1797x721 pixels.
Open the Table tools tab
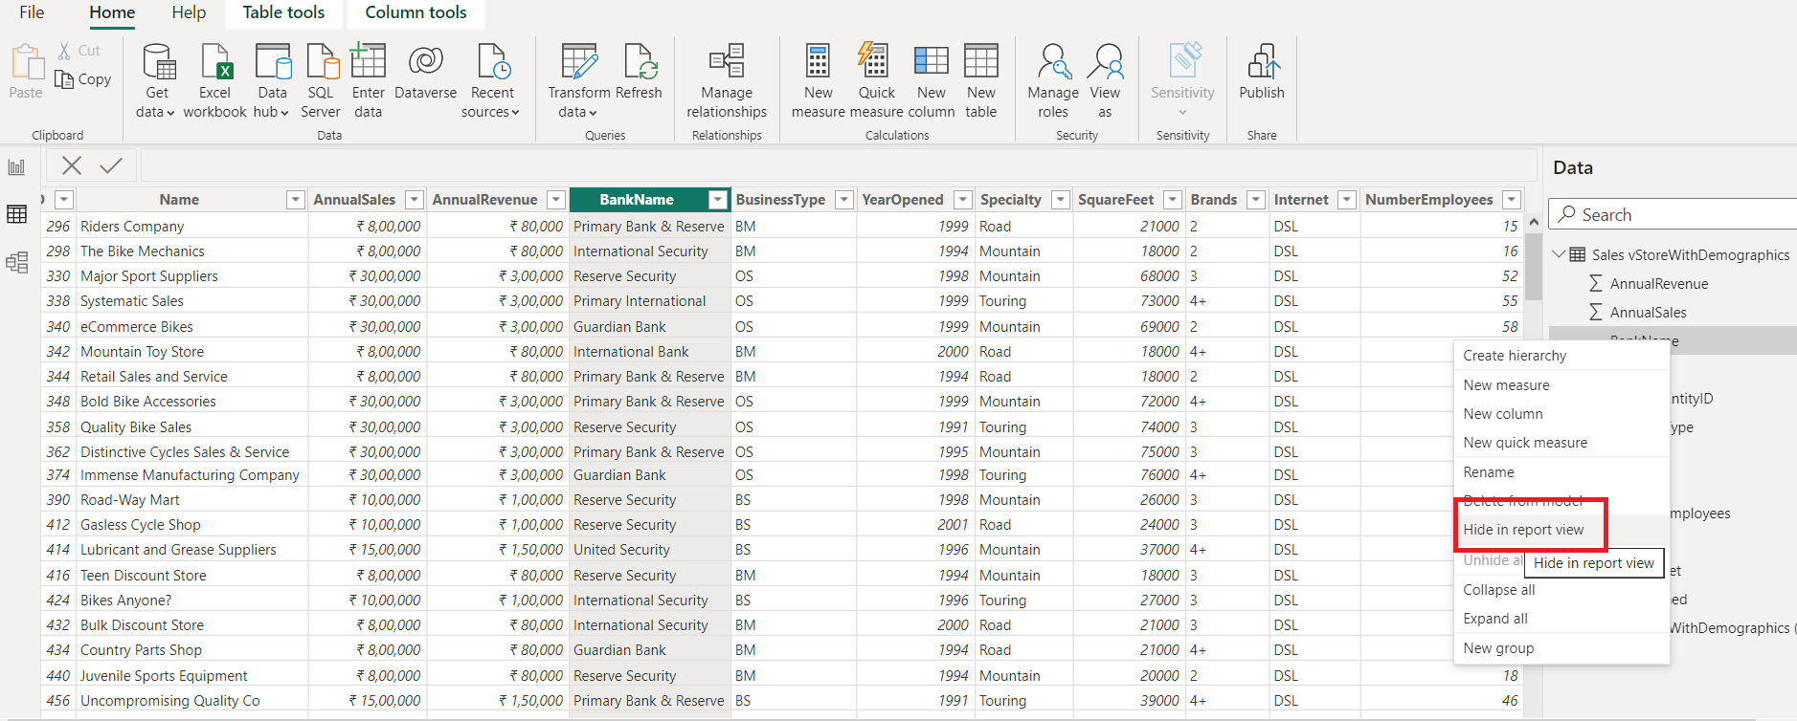tap(283, 12)
